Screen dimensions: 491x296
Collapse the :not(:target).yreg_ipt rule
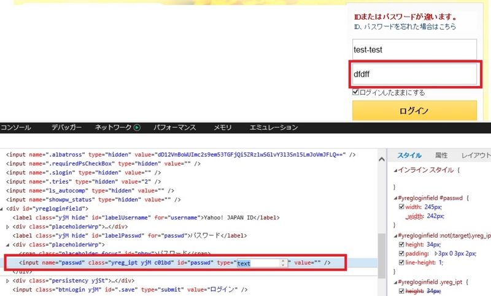[395, 236]
